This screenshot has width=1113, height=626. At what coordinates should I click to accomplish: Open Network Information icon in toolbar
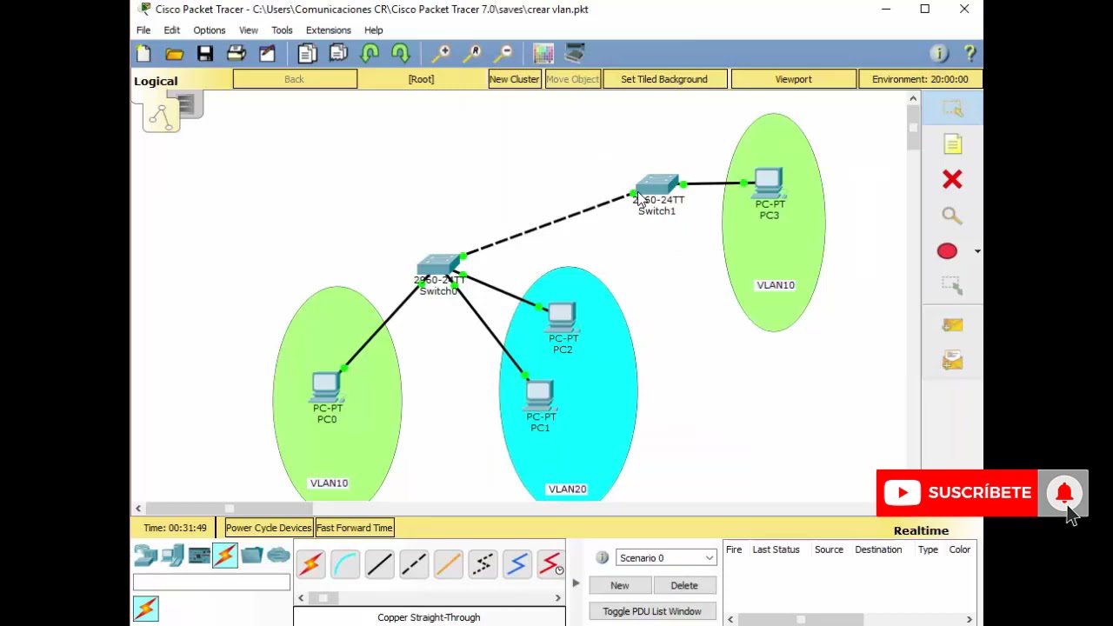[938, 54]
